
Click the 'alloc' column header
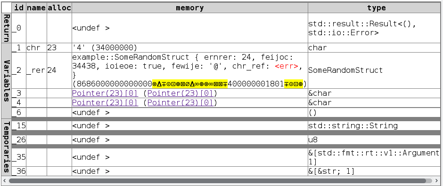59,8
